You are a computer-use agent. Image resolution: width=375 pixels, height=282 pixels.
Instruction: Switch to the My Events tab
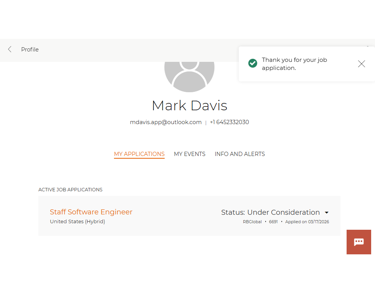tap(190, 154)
